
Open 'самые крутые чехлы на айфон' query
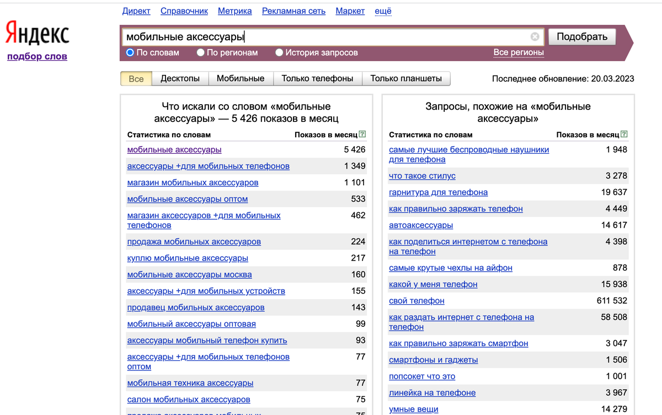click(x=451, y=268)
